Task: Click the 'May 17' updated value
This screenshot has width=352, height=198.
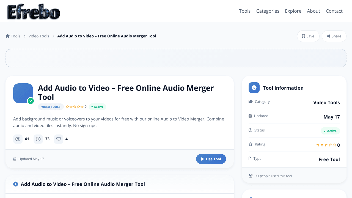Action: [332, 117]
